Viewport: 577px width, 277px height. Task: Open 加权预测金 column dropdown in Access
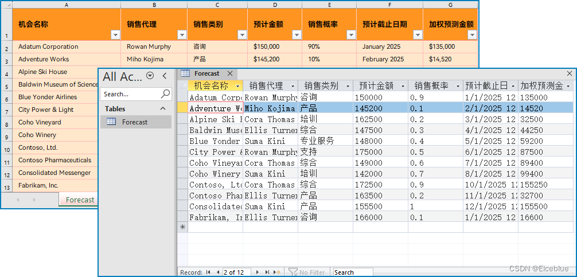click(569, 86)
